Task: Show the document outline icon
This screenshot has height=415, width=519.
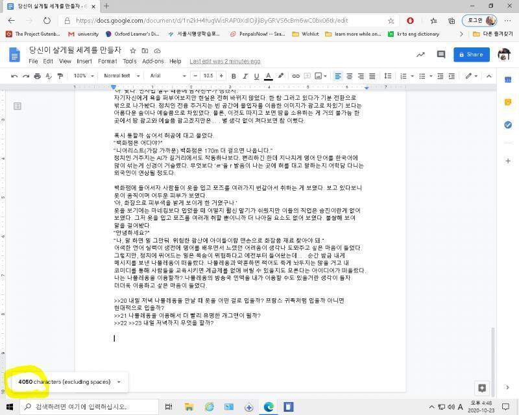Action: point(18,106)
